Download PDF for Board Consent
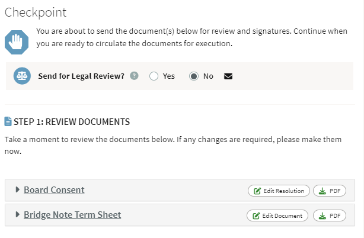Image resolution: width=364 pixels, height=238 pixels. click(330, 191)
